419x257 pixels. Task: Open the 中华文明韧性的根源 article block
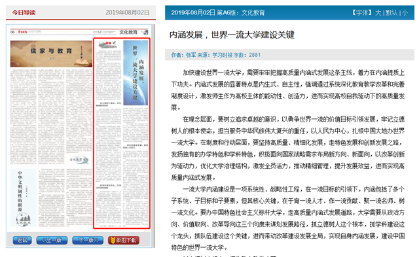24,197
